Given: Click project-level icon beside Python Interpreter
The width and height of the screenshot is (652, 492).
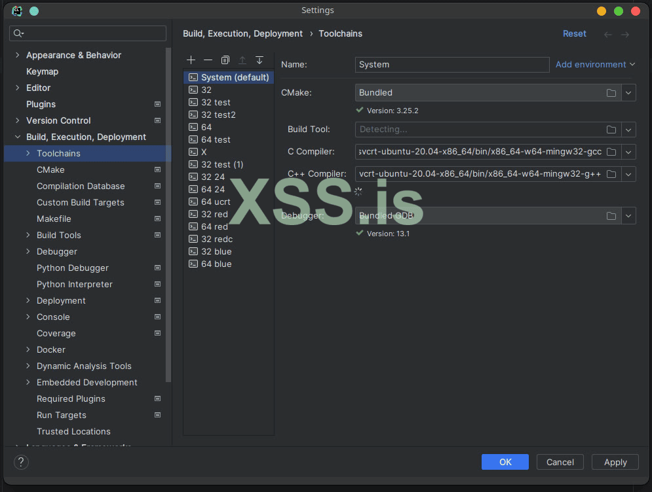Looking at the screenshot, I should [x=158, y=284].
